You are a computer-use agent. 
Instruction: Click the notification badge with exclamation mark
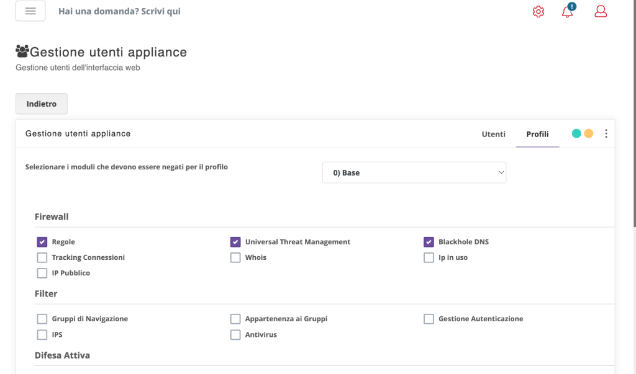pos(572,6)
